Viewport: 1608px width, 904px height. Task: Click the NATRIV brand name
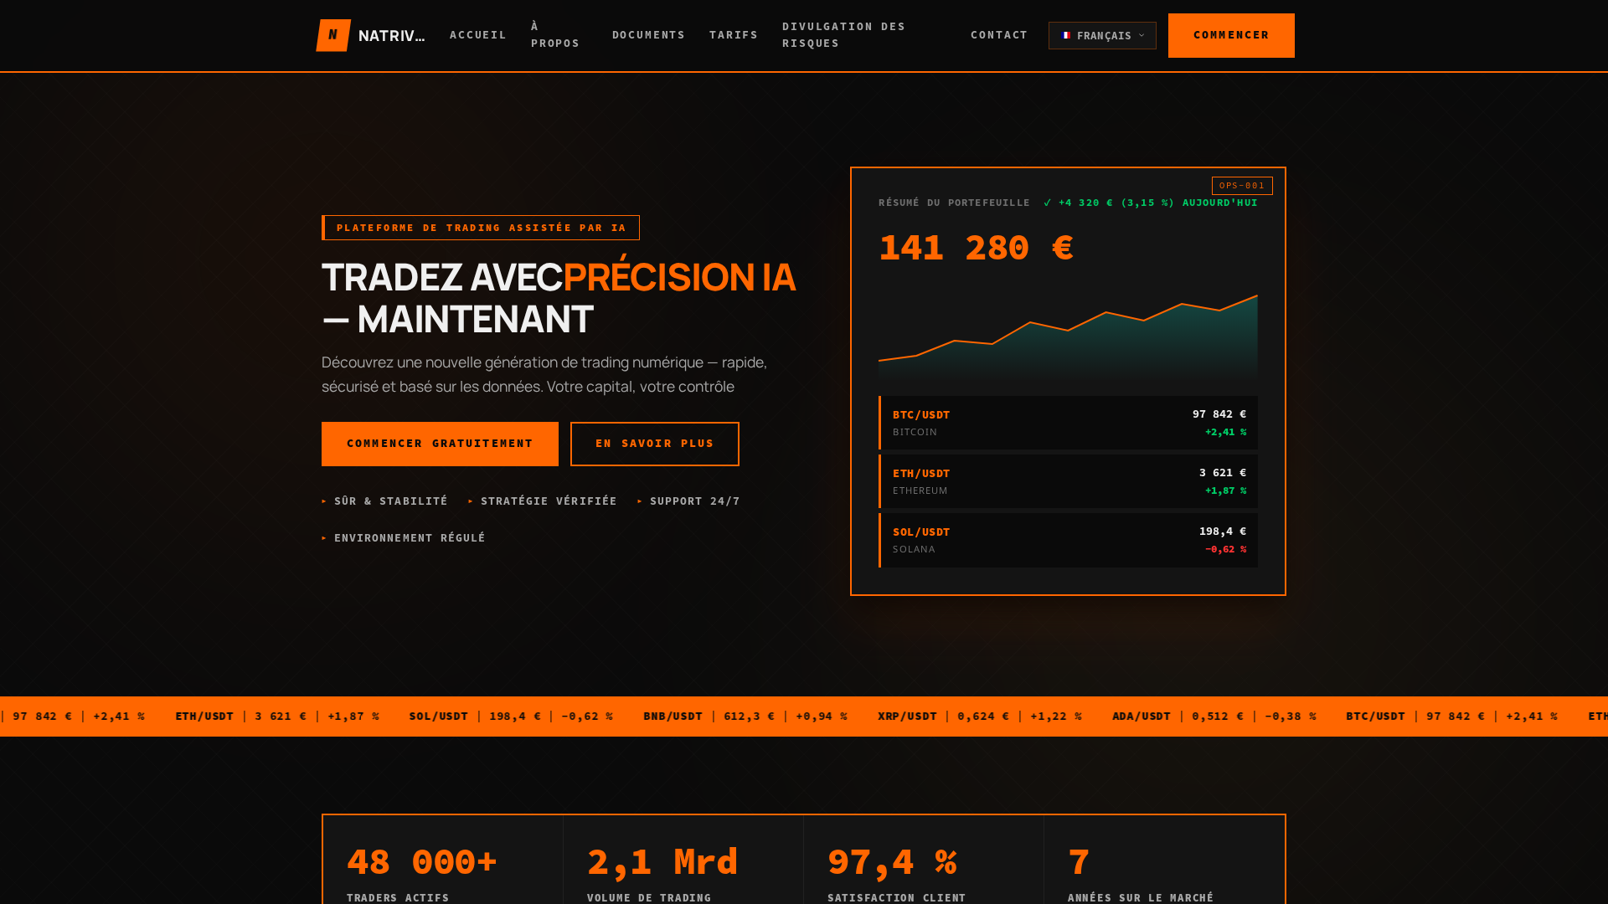pos(391,35)
